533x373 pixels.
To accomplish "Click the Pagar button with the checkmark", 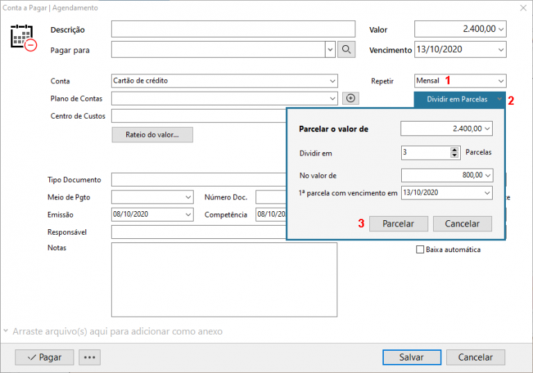I will (x=44, y=357).
